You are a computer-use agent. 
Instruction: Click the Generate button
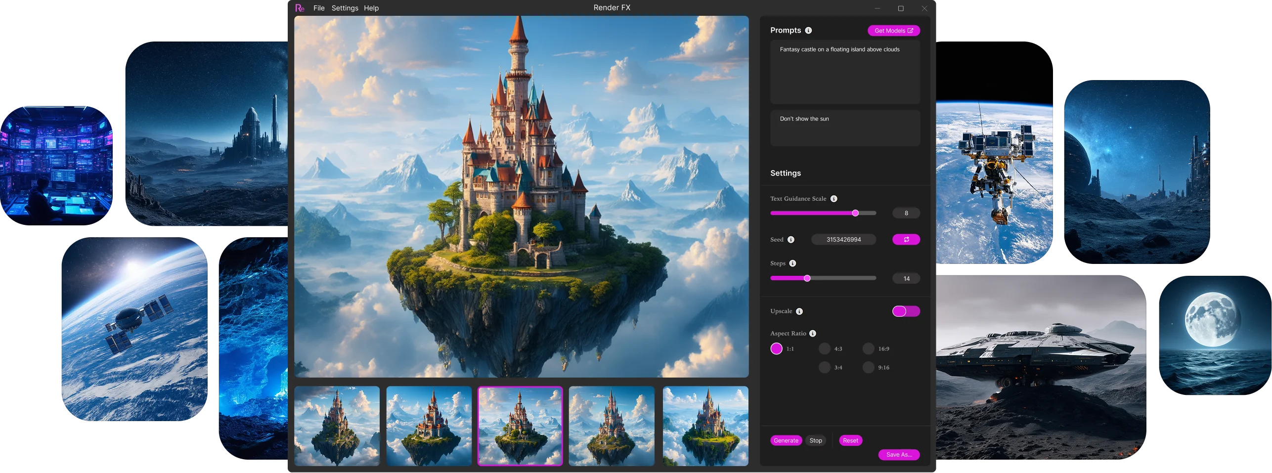point(786,440)
